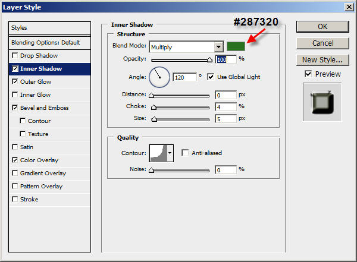
Task: Click the New Style... button
Action: pyautogui.click(x=322, y=60)
